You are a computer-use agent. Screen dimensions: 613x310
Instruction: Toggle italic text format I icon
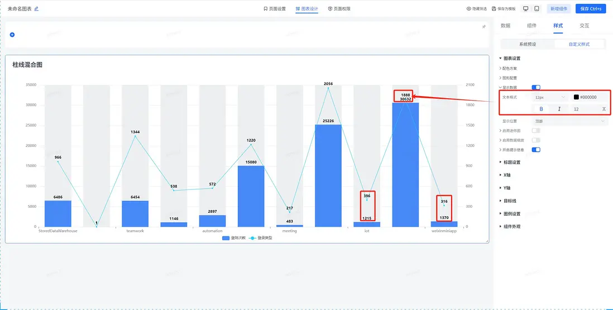click(559, 109)
